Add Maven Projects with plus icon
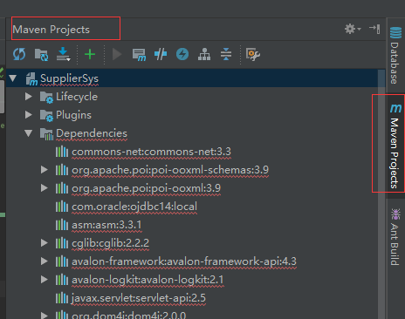Viewport: 405px width, 319px height. [90, 54]
